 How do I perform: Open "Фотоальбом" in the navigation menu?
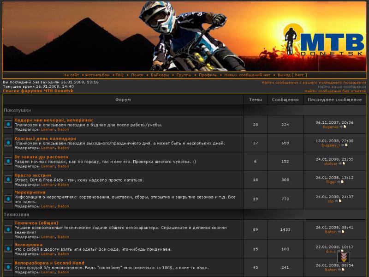(x=97, y=75)
